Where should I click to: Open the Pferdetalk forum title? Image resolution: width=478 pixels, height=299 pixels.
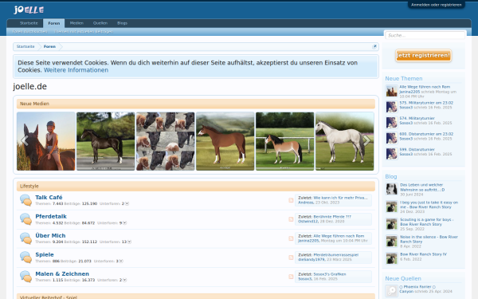click(x=51, y=216)
